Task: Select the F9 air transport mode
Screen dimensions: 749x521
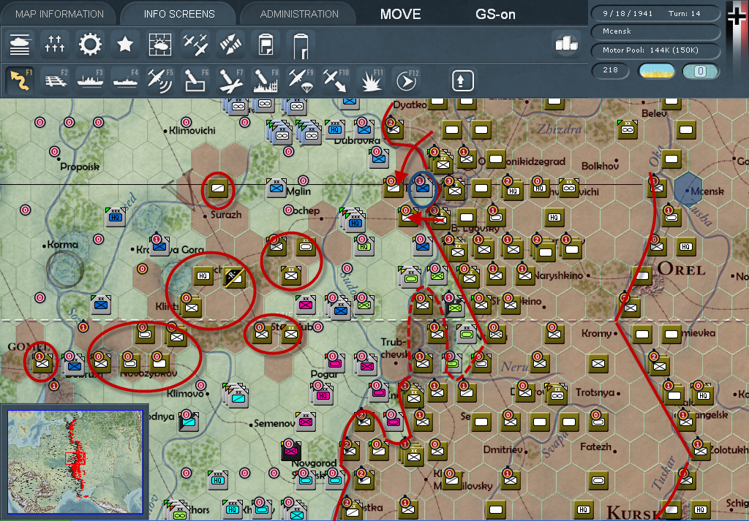Action: click(301, 79)
